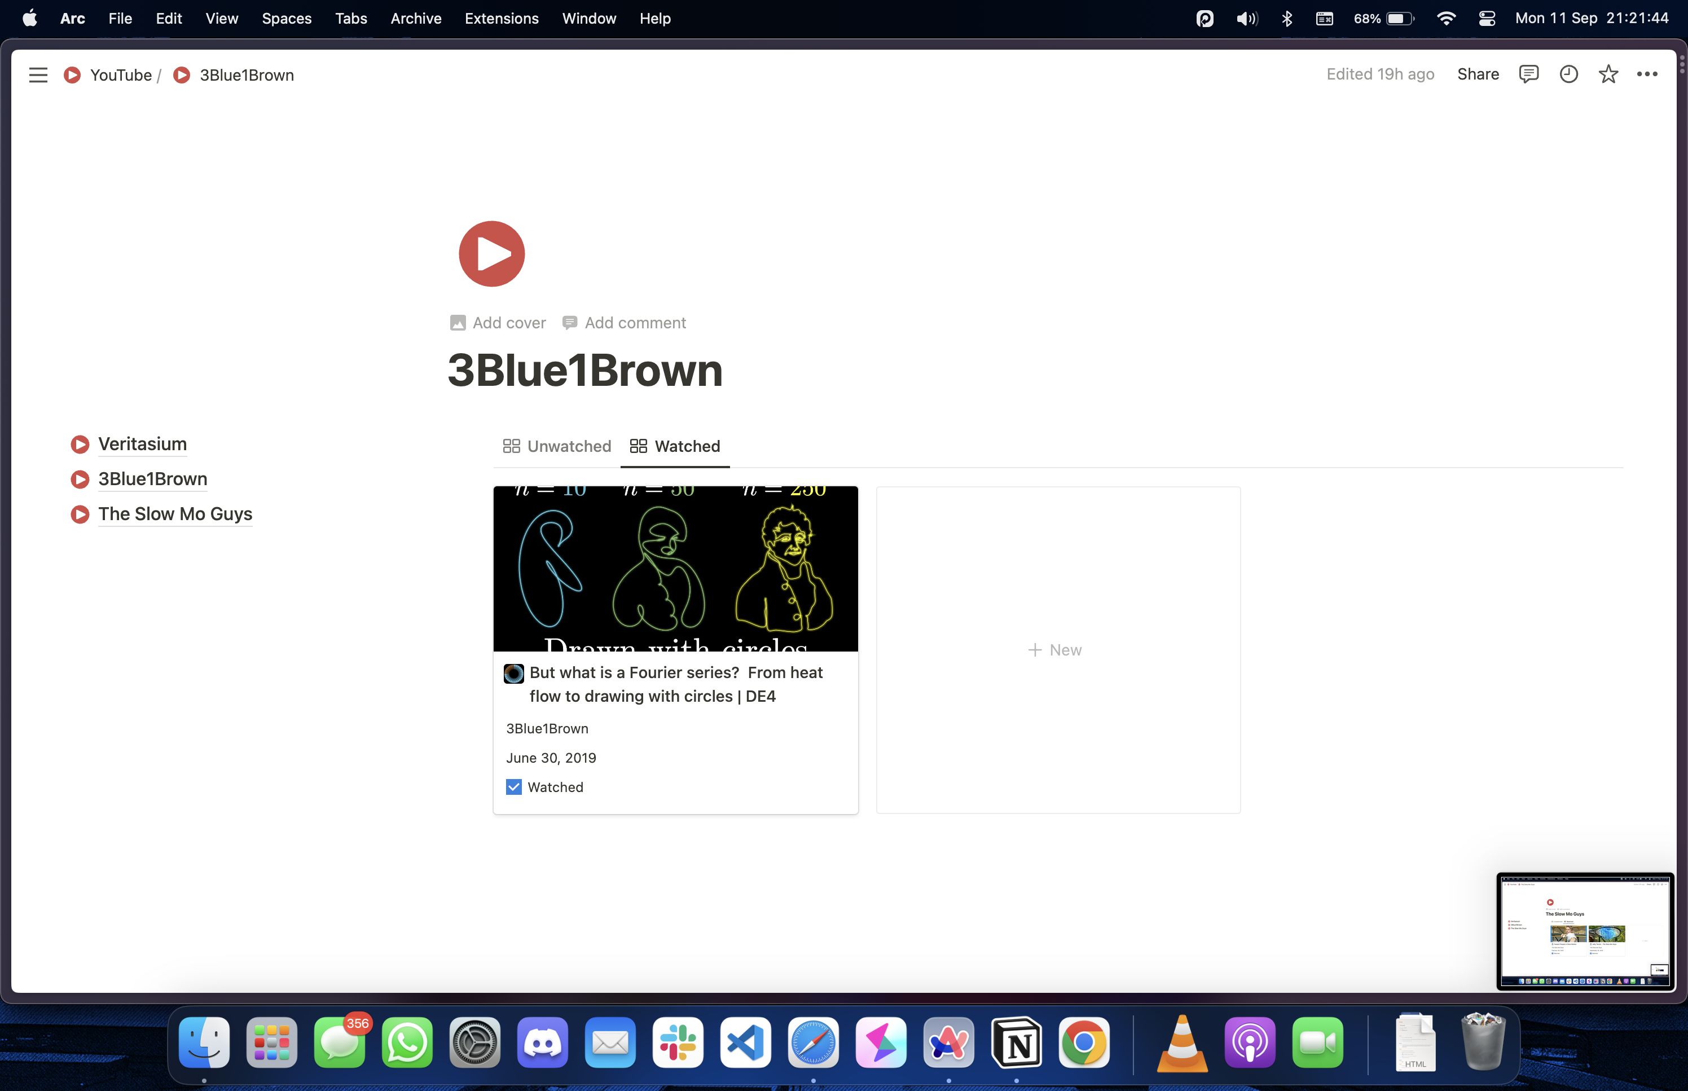
Task: Click the large red play page icon
Action: [x=491, y=254]
